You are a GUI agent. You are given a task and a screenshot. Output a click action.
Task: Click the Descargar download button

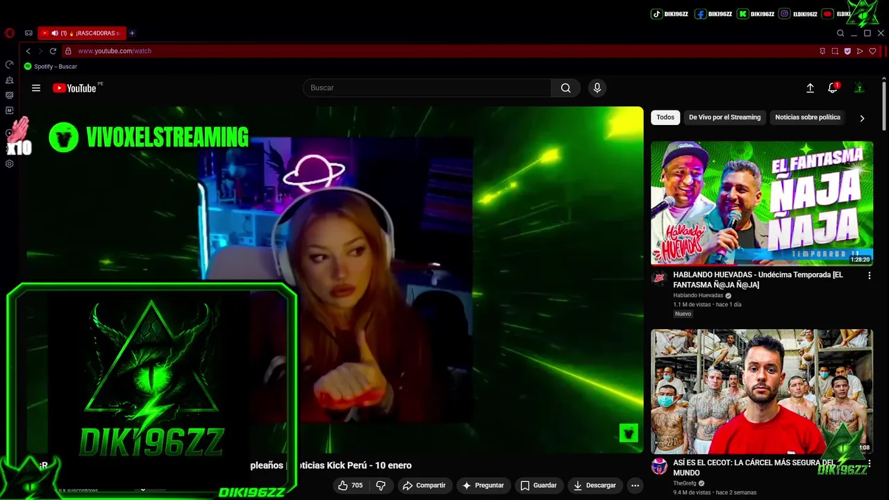click(595, 485)
